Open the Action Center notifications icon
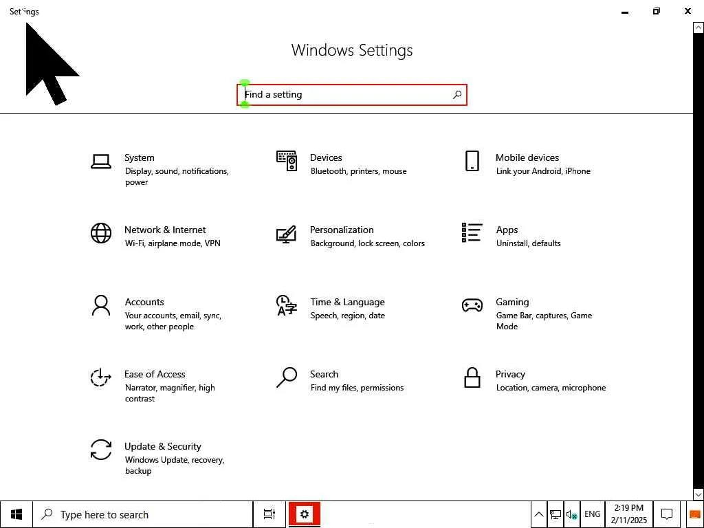Viewport: 704px width, 528px height. point(667,514)
